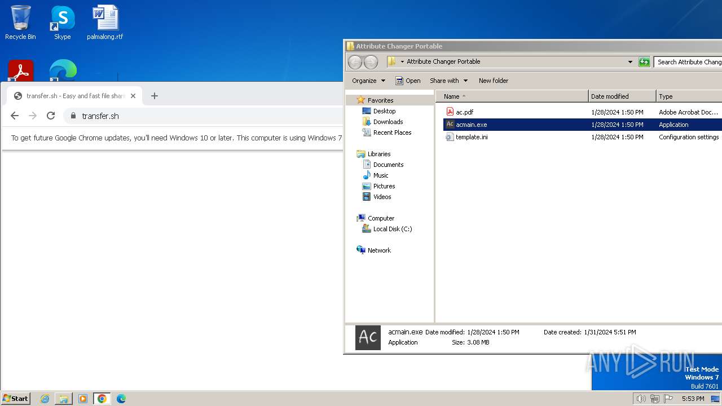Click the template.ini file icon

click(450, 136)
